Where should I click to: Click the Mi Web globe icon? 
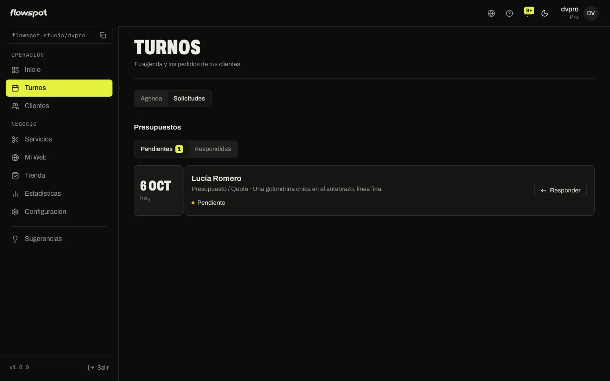pos(15,158)
